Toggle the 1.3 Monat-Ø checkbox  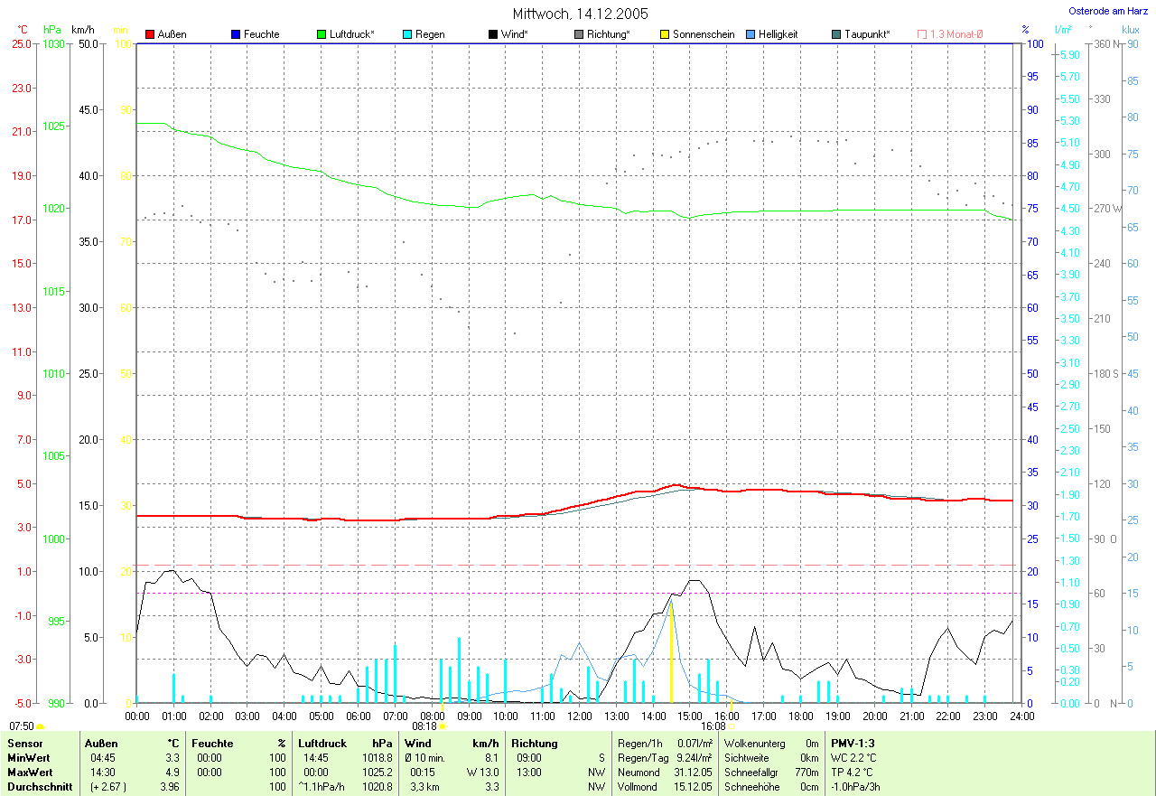tap(922, 34)
